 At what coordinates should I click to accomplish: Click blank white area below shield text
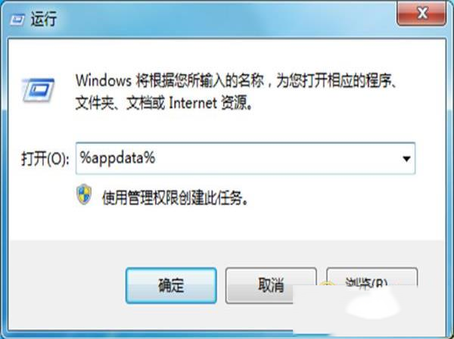[x=225, y=224]
